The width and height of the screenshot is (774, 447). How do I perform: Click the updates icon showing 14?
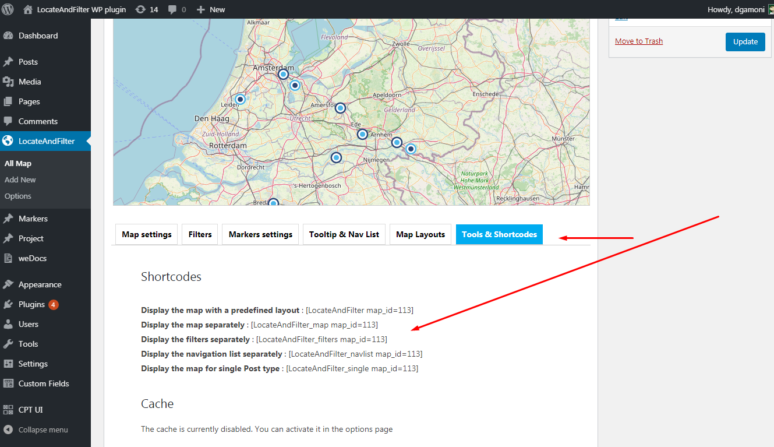(x=140, y=9)
